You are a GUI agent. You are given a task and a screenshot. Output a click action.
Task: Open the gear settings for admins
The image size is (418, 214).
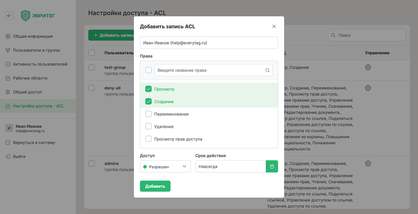pos(368,164)
